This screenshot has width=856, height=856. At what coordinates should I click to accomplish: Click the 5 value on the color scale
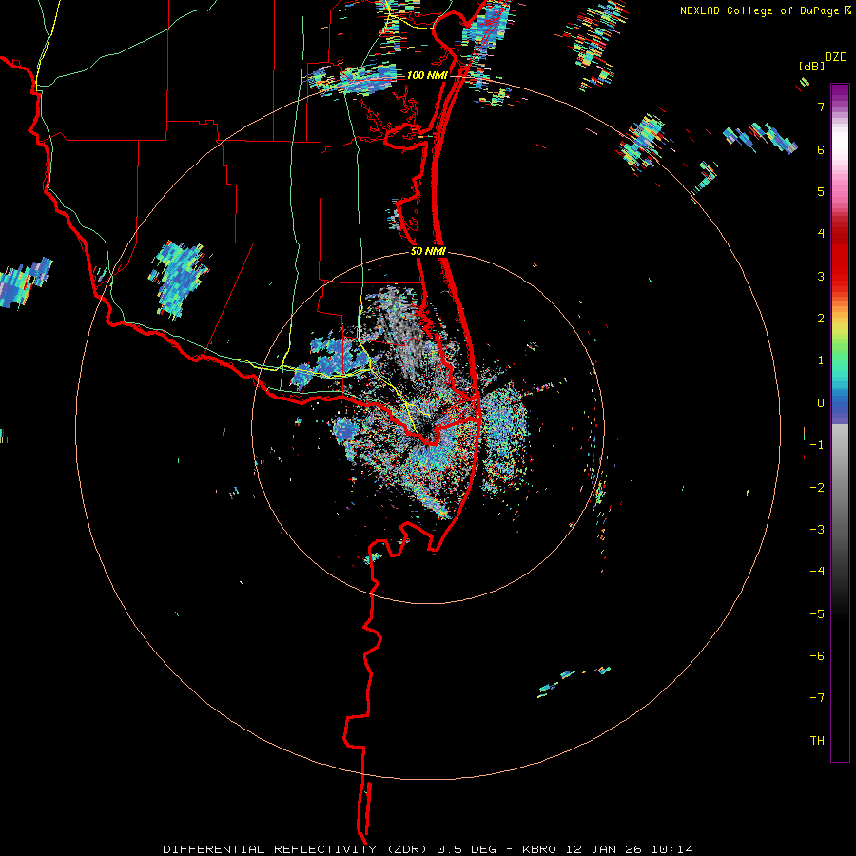[x=821, y=191]
